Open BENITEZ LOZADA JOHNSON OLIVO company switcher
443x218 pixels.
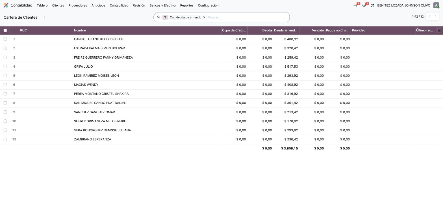pos(404,5)
